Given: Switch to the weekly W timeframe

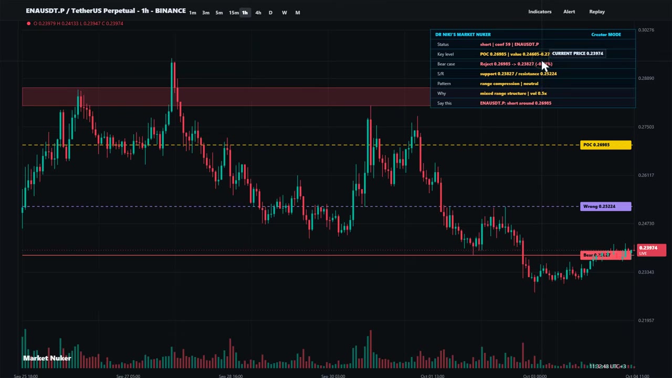Looking at the screenshot, I should coord(284,13).
